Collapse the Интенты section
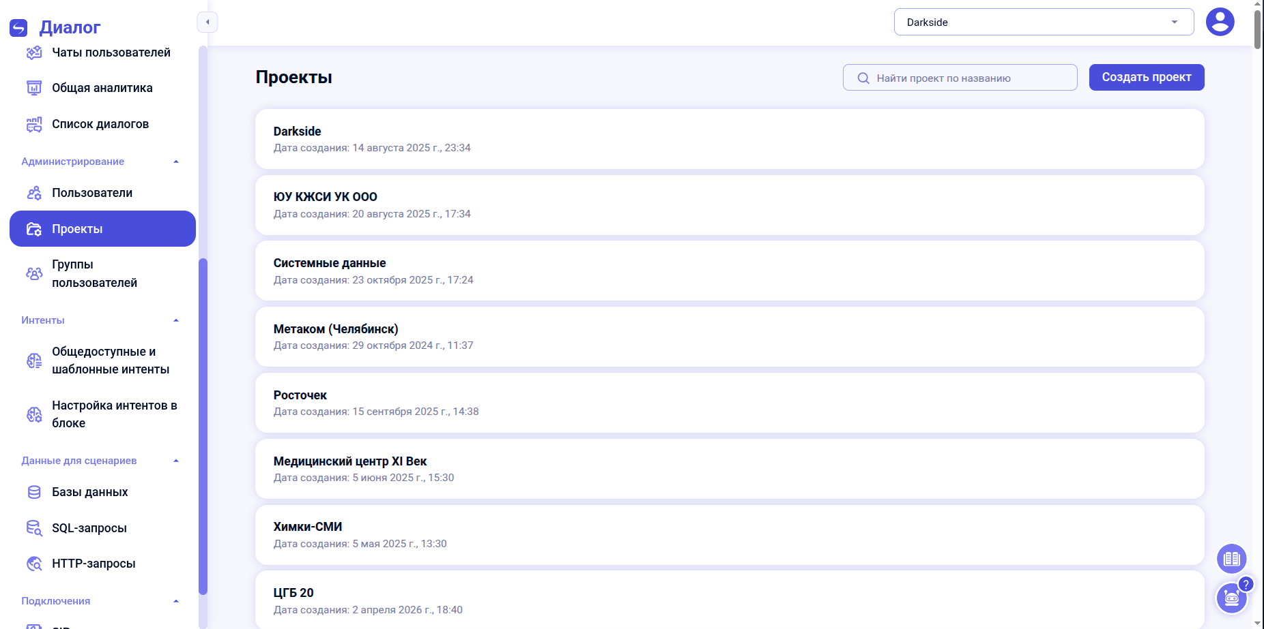 click(176, 320)
